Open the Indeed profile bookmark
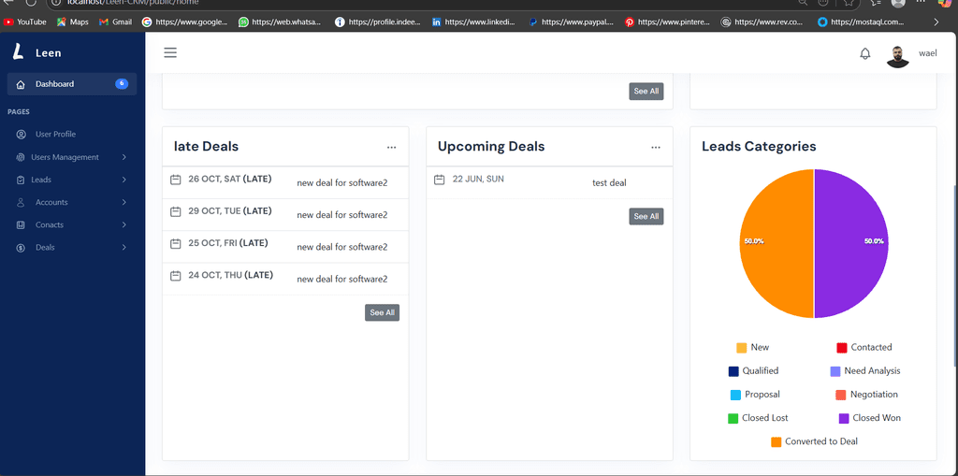Image resolution: width=958 pixels, height=476 pixels. pos(378,22)
